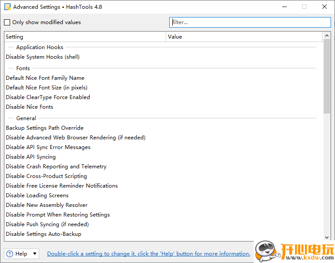Click the HashTools app icon in title bar
This screenshot has height=263, width=335.
click(x=7, y=7)
